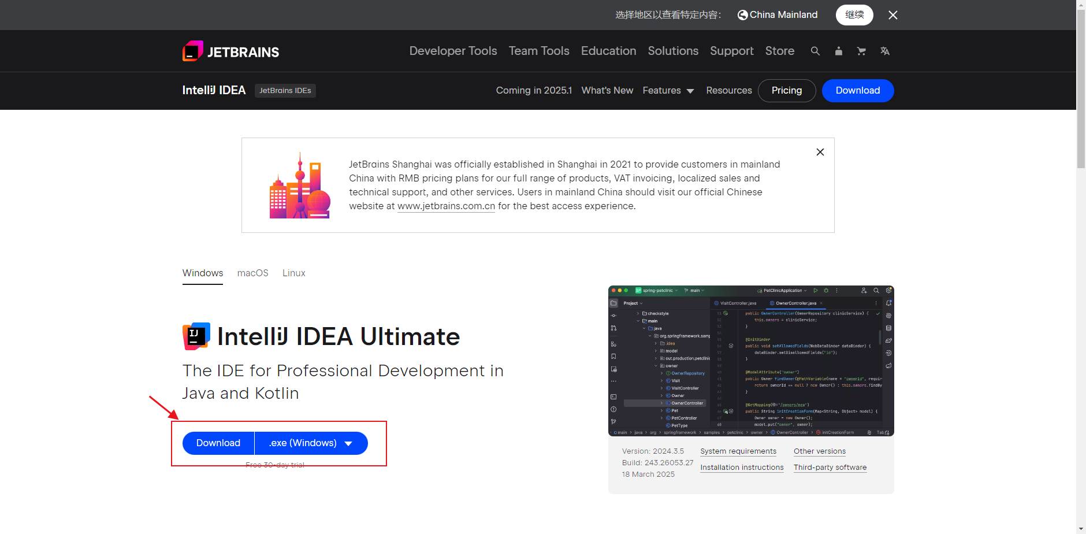Image resolution: width=1086 pixels, height=534 pixels.
Task: Open Installation instructions link
Action: click(742, 468)
